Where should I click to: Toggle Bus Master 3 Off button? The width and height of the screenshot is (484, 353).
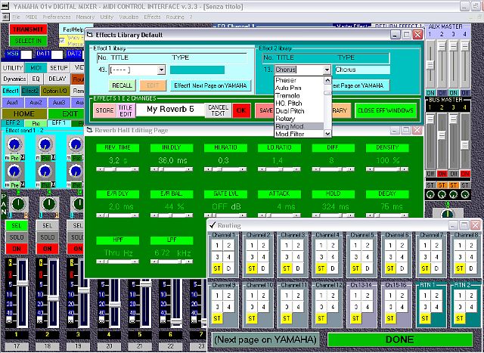pyautogui.click(x=454, y=174)
